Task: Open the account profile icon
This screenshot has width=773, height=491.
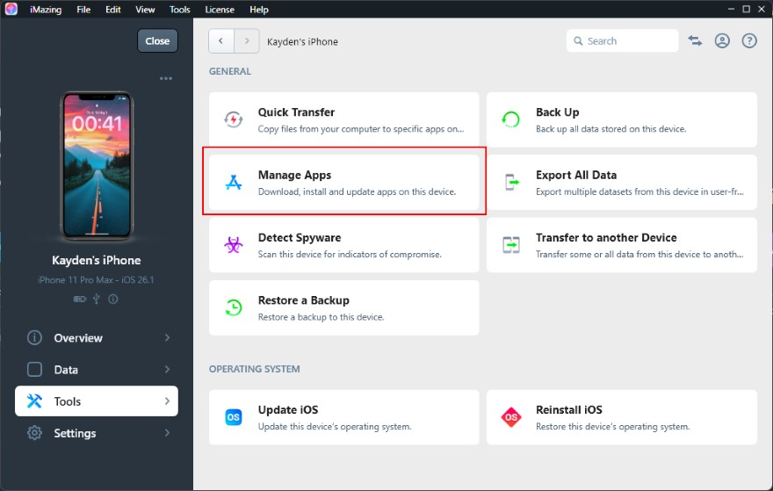Action: tap(722, 41)
